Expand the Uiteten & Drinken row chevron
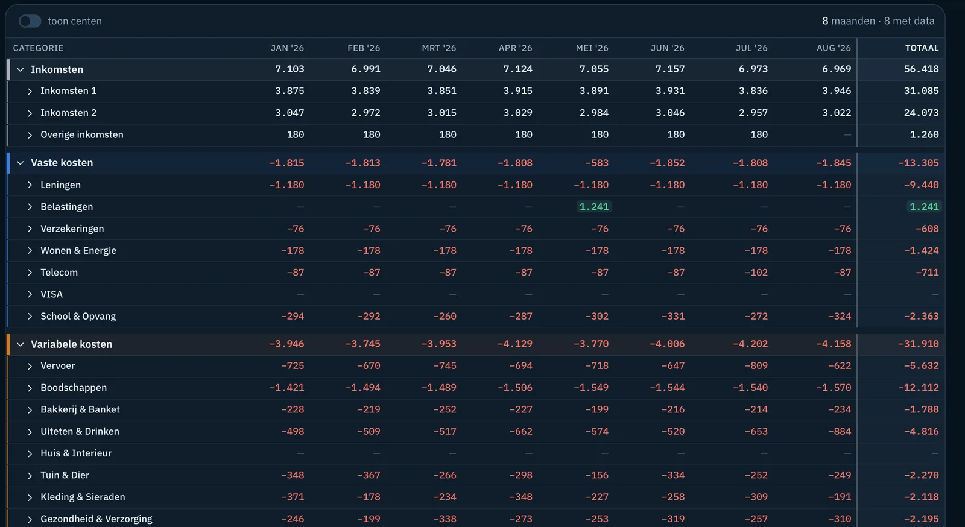Image resolution: width=965 pixels, height=527 pixels. coord(30,432)
